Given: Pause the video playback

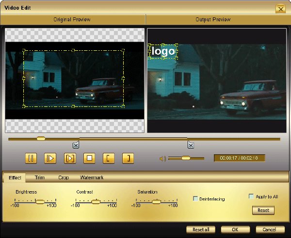Looking at the screenshot, I should click(x=31, y=158).
